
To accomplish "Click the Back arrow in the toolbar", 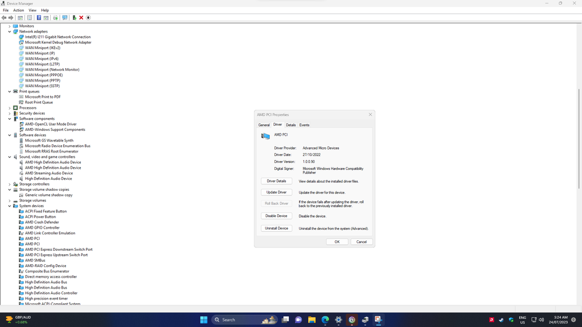I will [3, 18].
